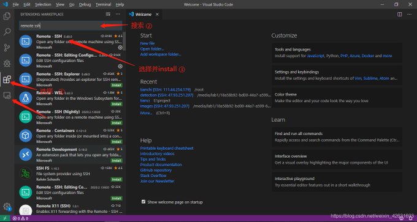Click More recent items link
This screenshot has height=222, width=417.
click(x=146, y=113)
